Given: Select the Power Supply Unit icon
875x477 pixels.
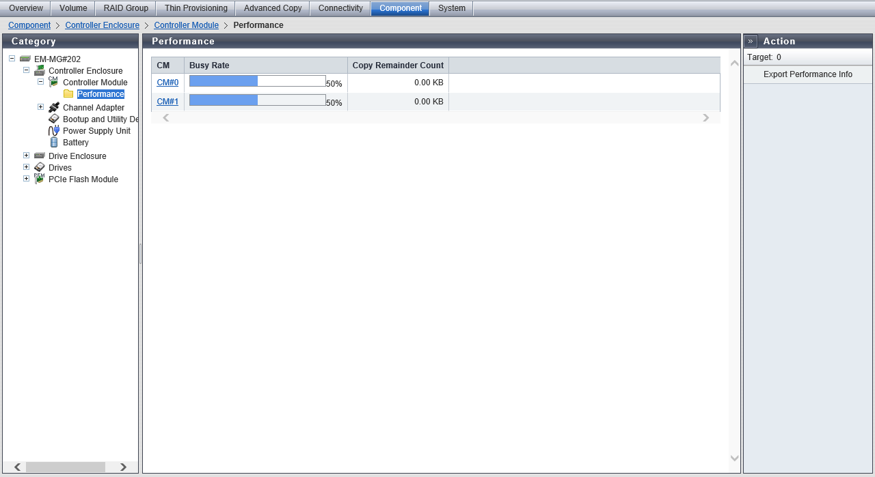Looking at the screenshot, I should pyautogui.click(x=54, y=131).
